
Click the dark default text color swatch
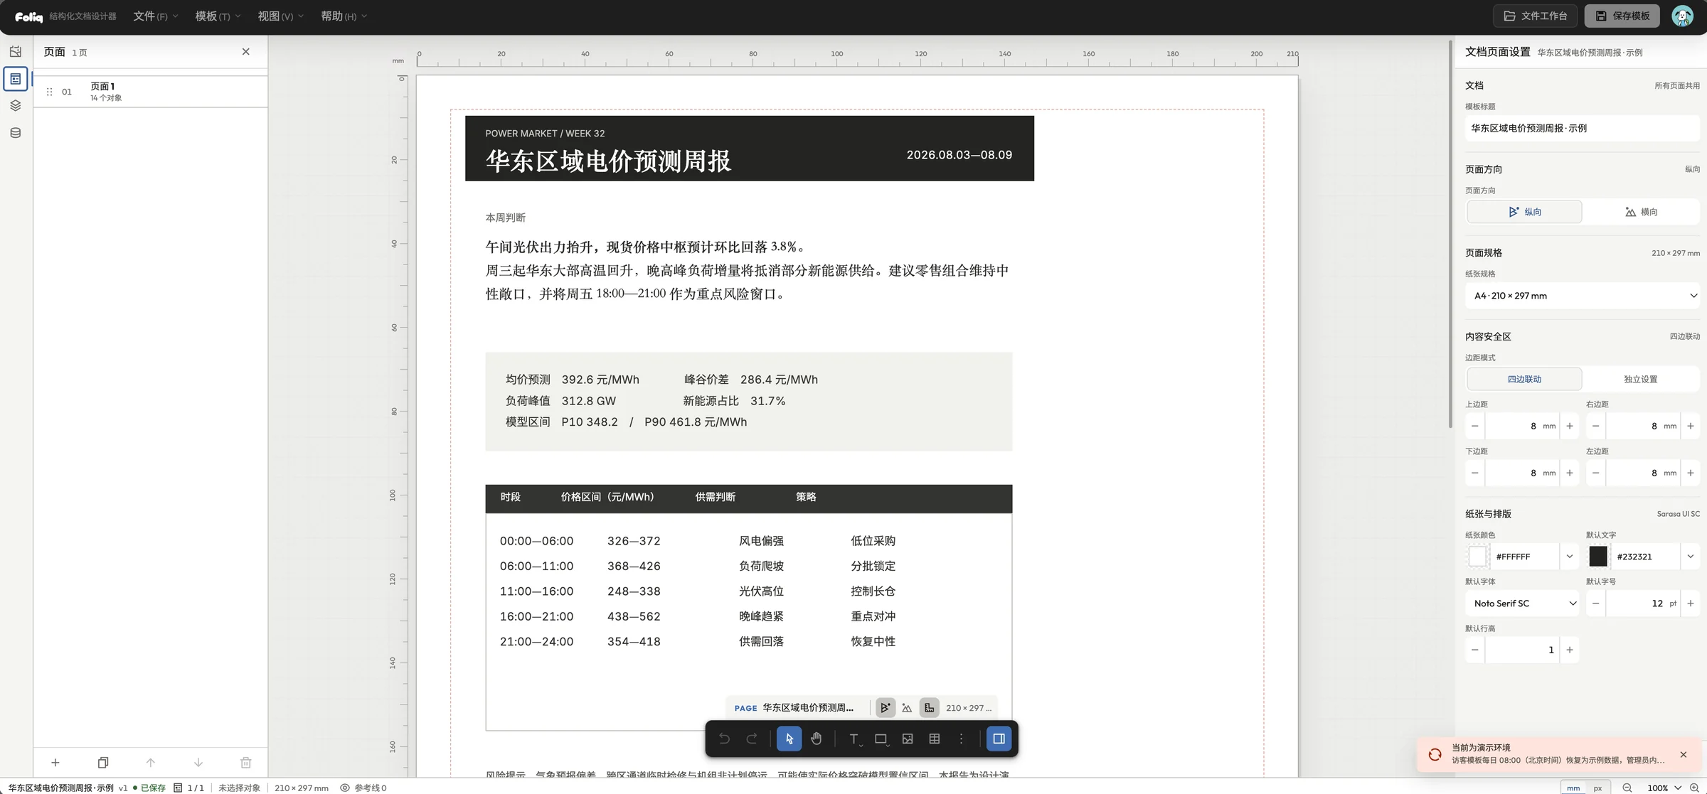pyautogui.click(x=1598, y=557)
